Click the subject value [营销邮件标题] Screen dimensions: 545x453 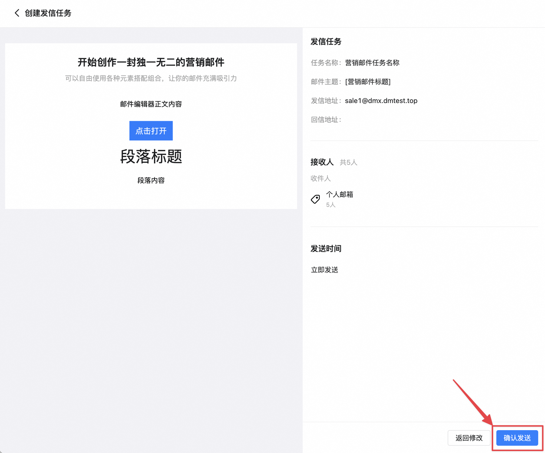tap(368, 82)
